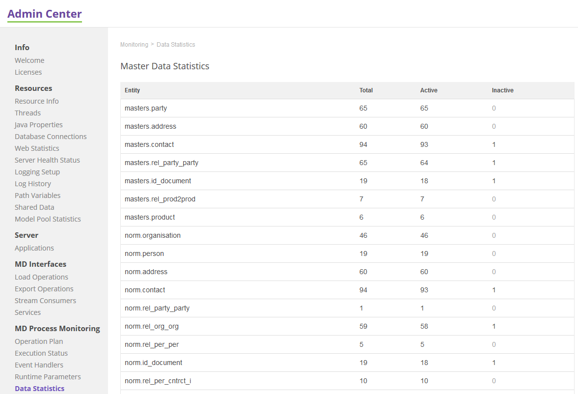Open Logging Setup
This screenshot has height=394, width=578.
pos(37,171)
